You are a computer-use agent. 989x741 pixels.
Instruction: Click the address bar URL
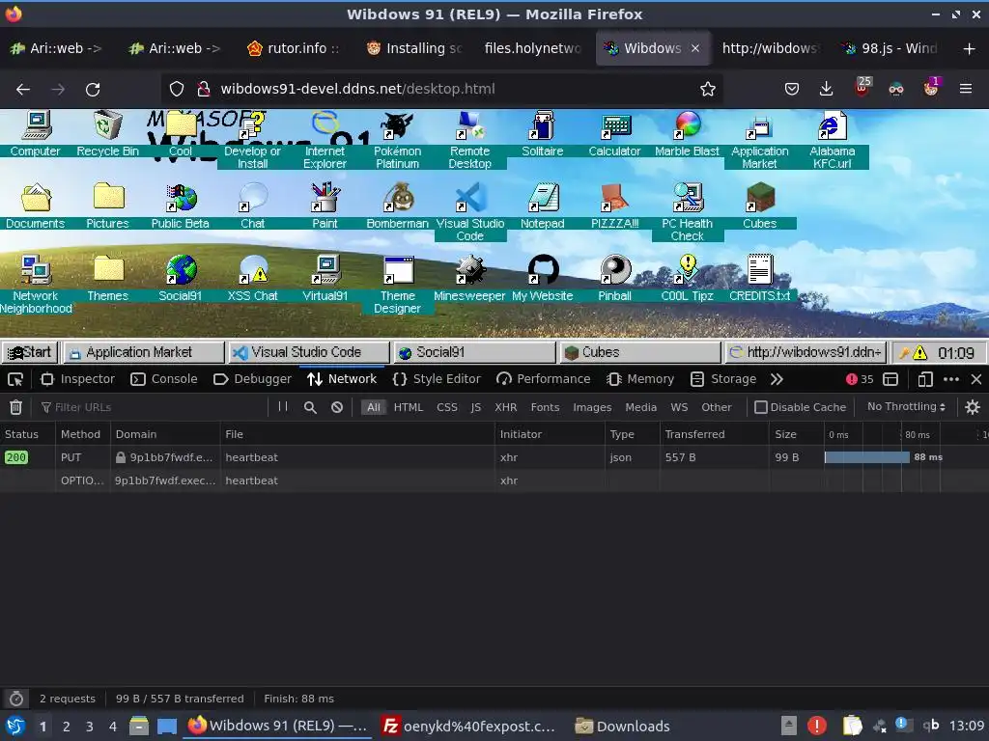point(357,89)
